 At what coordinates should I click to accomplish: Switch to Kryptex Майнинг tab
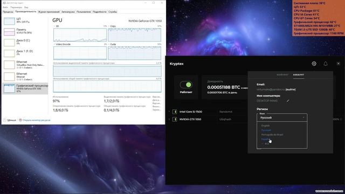pyautogui.click(x=282, y=75)
